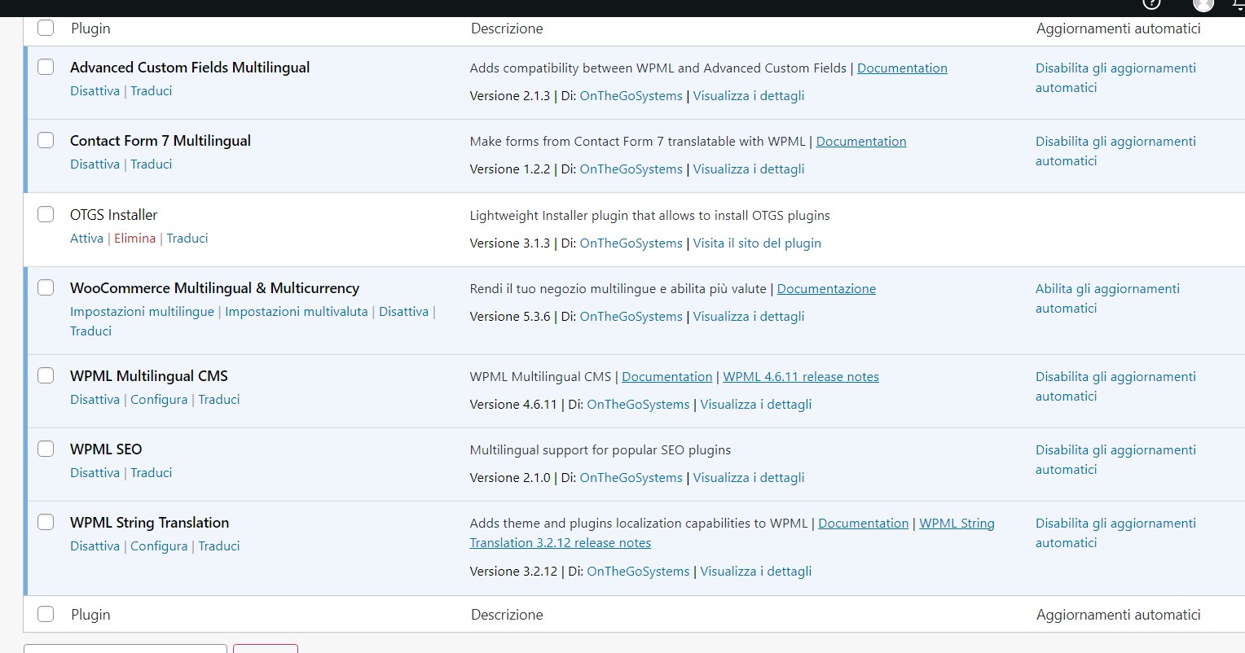Image resolution: width=1245 pixels, height=653 pixels.
Task: Open Contact Form 7 Multilingual Documentation link
Action: click(x=861, y=142)
